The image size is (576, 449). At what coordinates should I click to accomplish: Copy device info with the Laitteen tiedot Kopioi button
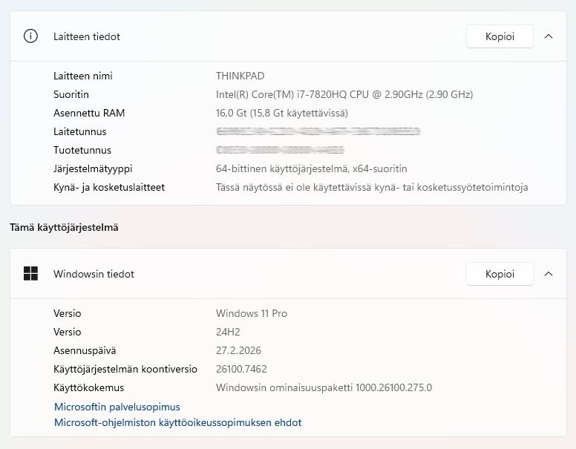pyautogui.click(x=500, y=36)
